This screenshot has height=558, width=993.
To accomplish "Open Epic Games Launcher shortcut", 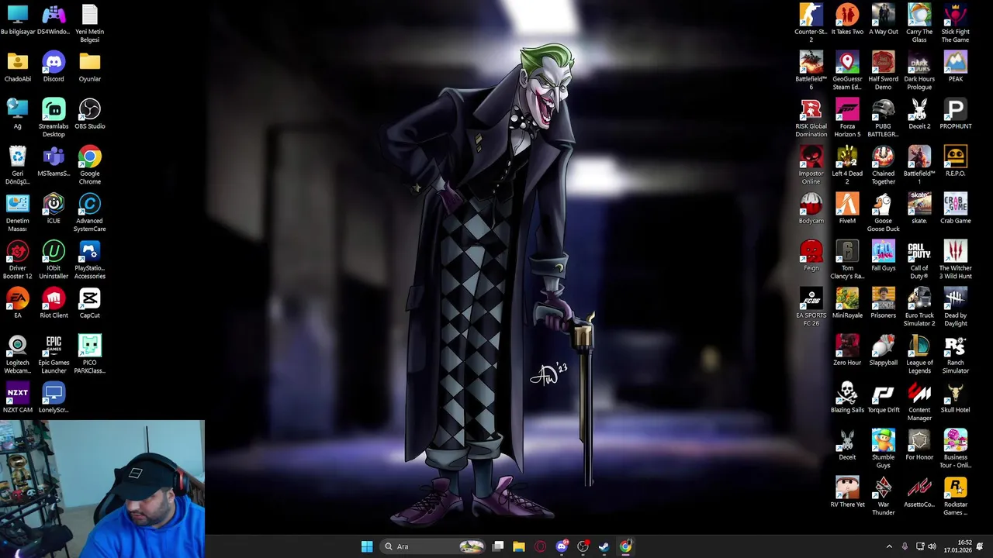I will 54,355.
